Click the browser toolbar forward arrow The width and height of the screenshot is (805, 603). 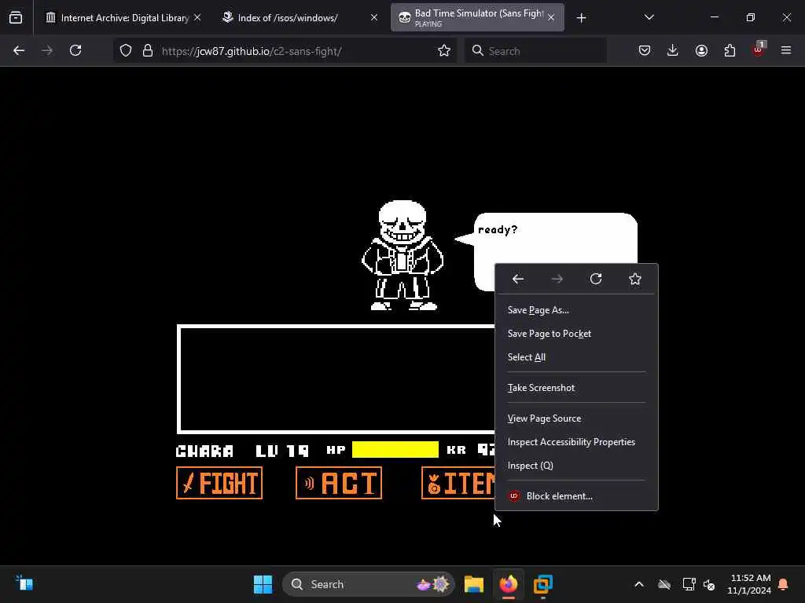click(x=47, y=51)
